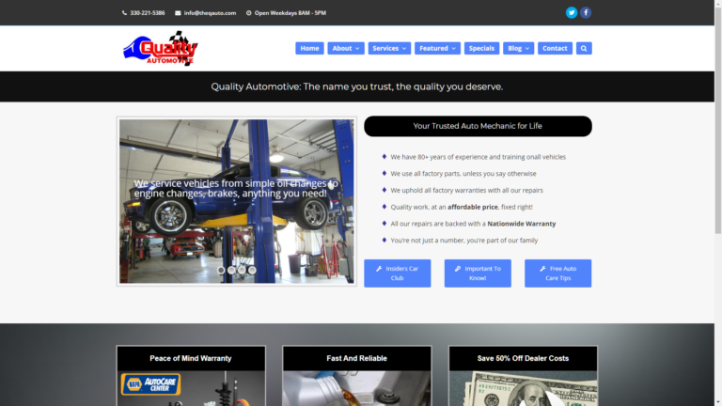
Task: Click the Quality Automotive logo
Action: pos(160,49)
